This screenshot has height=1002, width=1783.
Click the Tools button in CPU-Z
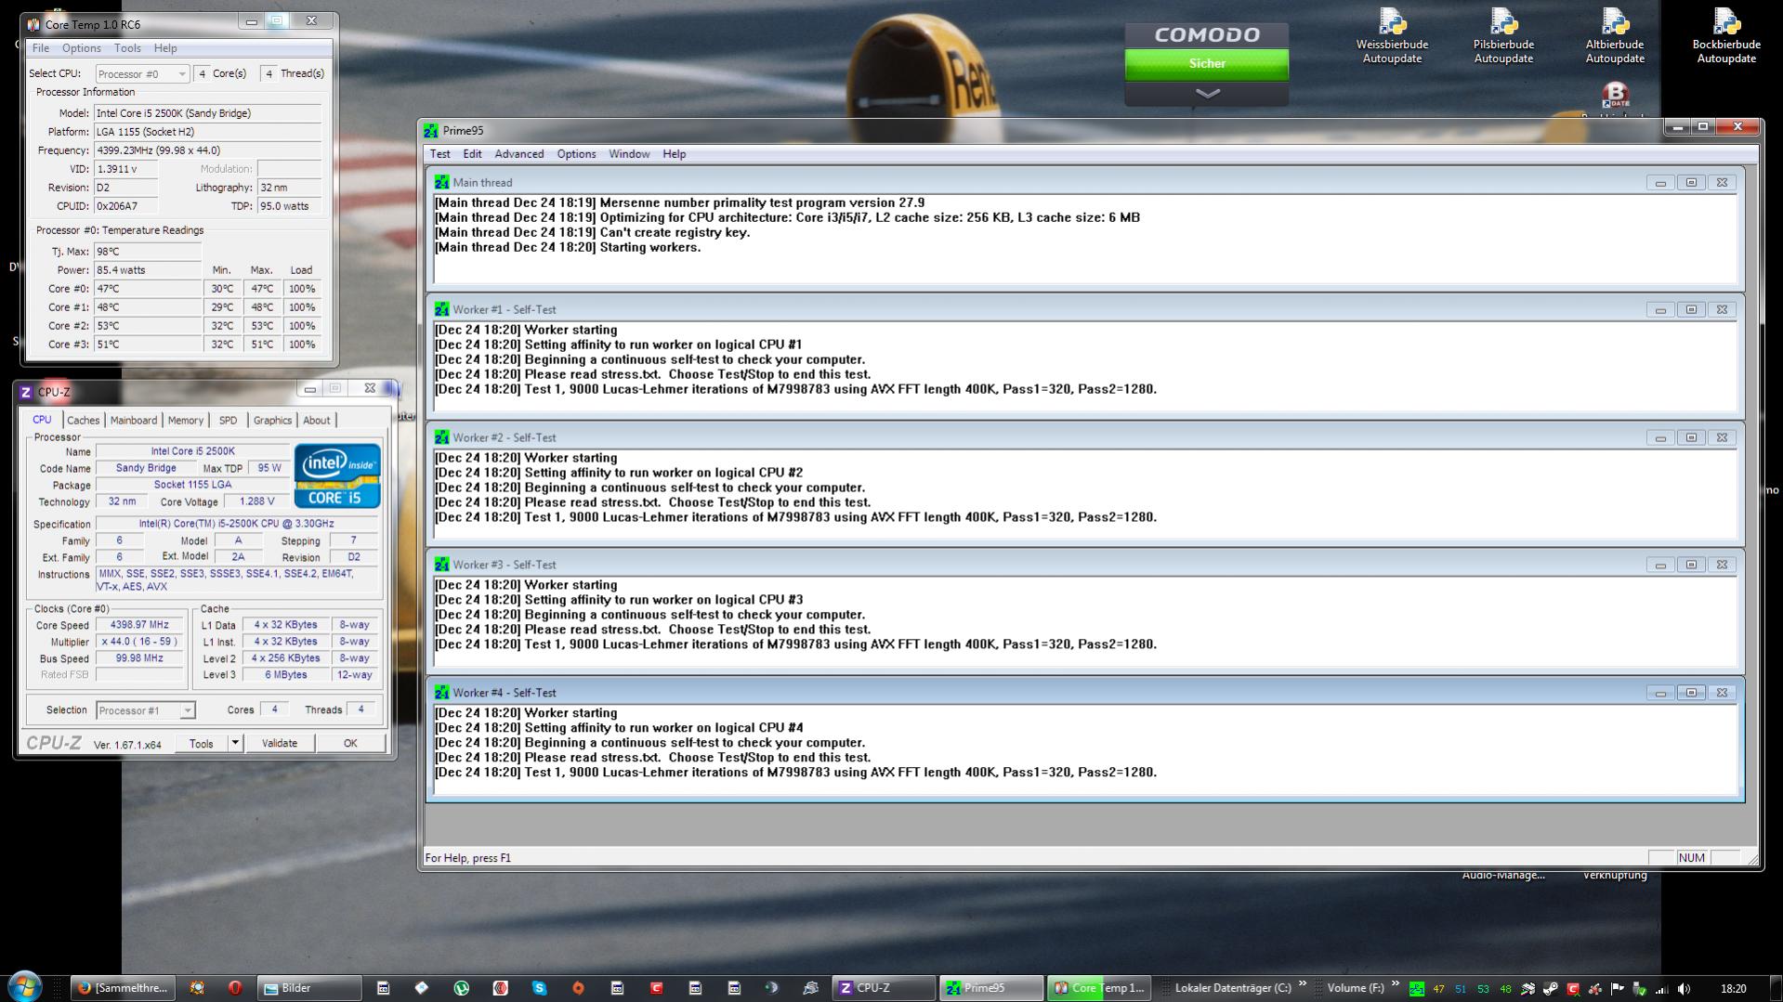pyautogui.click(x=201, y=743)
